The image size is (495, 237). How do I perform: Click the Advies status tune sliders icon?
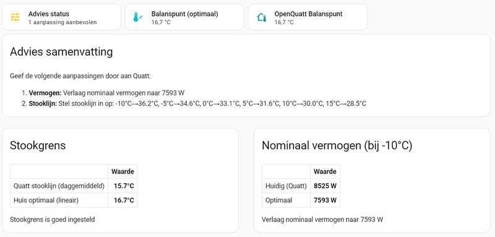[15, 17]
